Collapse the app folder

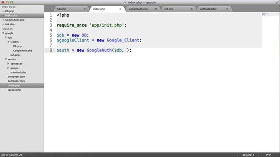click(6, 38)
